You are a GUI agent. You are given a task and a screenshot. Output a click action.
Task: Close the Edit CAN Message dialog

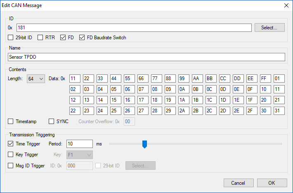(286, 5)
